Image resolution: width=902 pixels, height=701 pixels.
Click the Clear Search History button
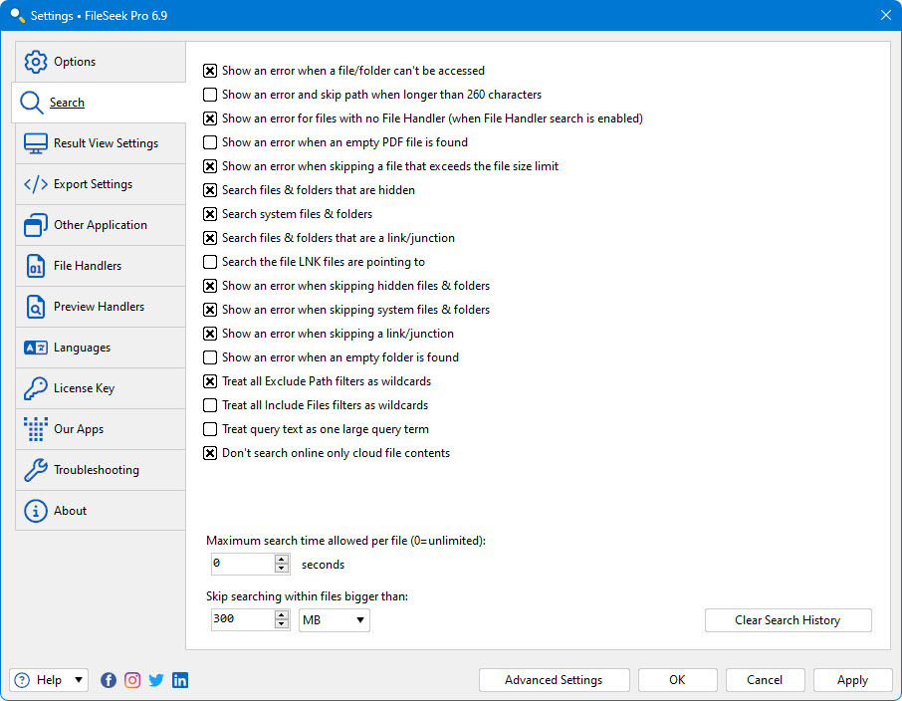(789, 620)
